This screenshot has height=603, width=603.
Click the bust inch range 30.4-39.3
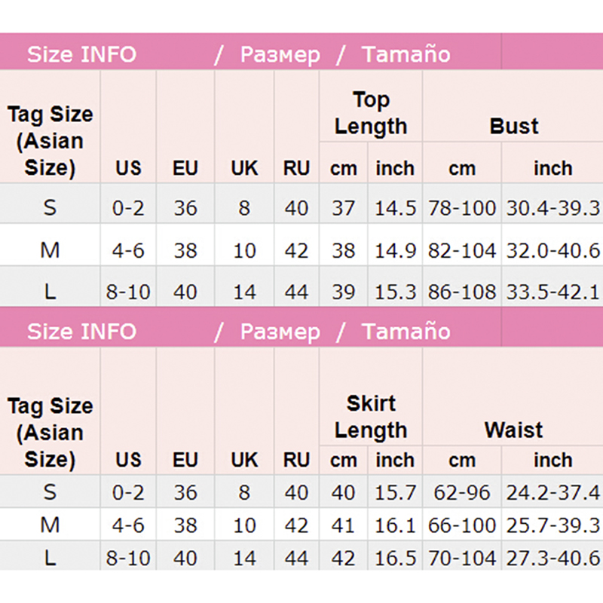552,207
